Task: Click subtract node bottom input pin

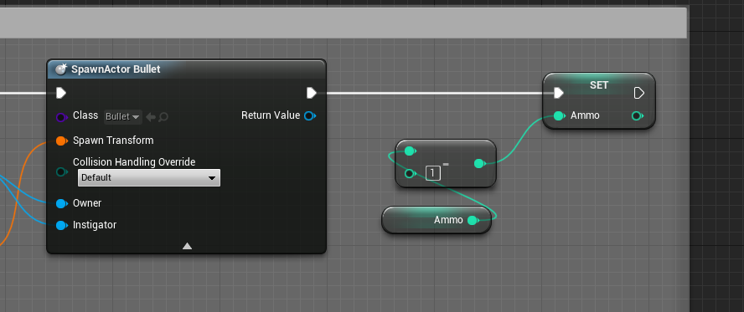Action: 410,174
